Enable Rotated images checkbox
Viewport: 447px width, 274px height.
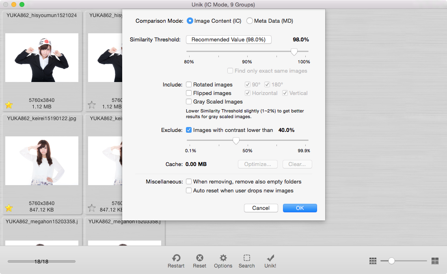coord(189,84)
